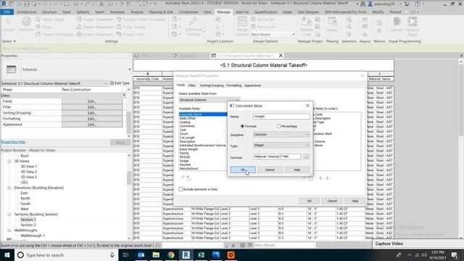
Task: Click the Snaps icon in the Settings panel
Action: coord(38,27)
